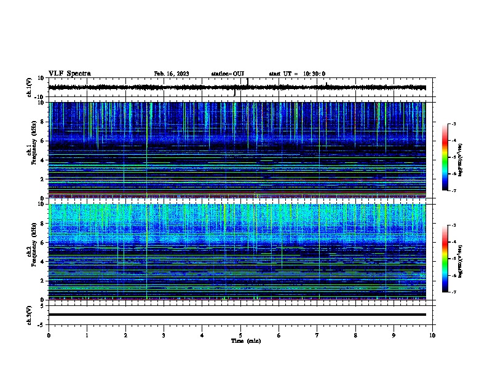Click the "-7" label on ch.1 color scale
Image resolution: width=487 pixels, height=376 pixels.
coord(453,190)
